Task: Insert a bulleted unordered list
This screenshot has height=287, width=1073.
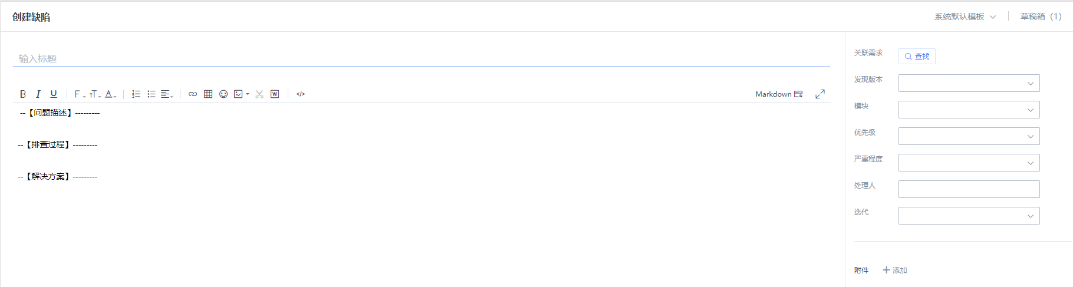Action: click(x=152, y=94)
